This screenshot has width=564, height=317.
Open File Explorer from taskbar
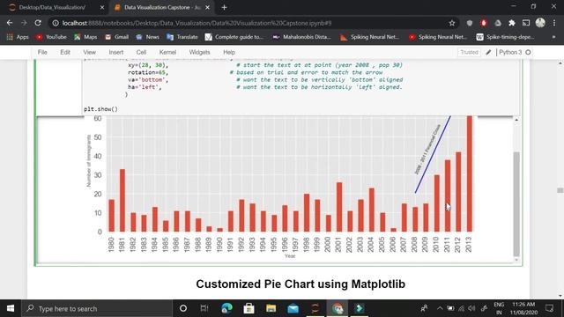271,308
